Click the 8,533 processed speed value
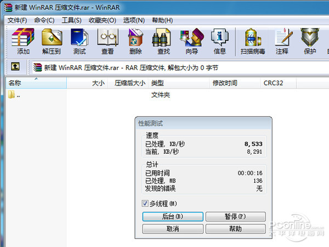The width and height of the screenshot is (329, 247). 253,144
